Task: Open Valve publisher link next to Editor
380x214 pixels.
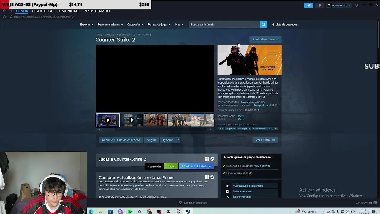Action: [241, 119]
